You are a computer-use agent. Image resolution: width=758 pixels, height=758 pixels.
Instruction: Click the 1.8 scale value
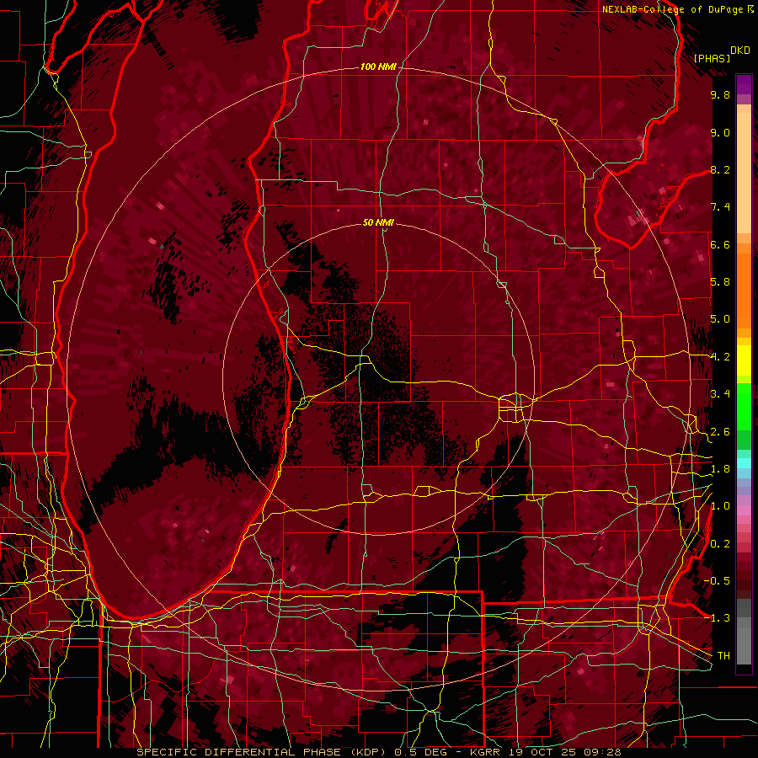coord(720,469)
